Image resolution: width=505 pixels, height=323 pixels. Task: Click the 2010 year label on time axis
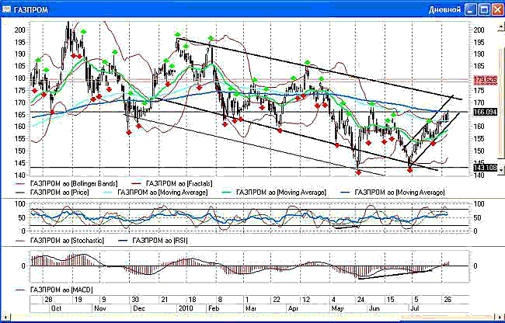tap(186, 308)
